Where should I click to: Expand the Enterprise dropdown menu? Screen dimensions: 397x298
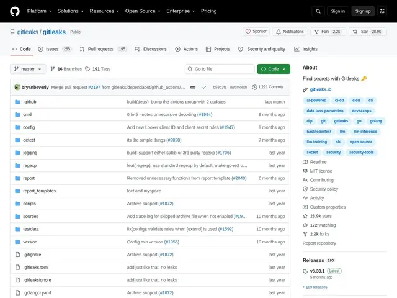(181, 11)
